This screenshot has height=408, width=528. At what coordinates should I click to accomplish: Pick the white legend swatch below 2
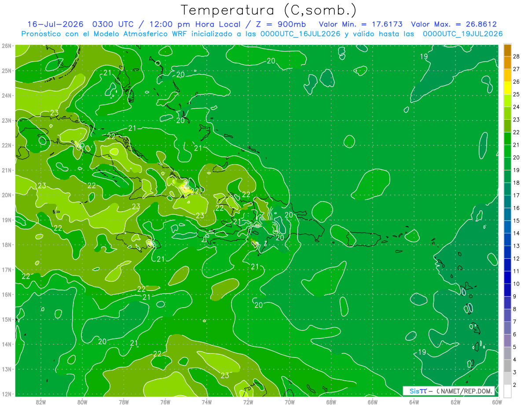coord(508,391)
